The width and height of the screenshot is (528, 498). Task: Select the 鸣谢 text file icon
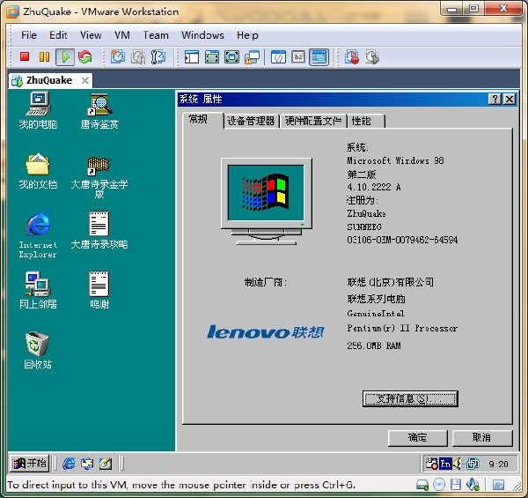pos(99,290)
